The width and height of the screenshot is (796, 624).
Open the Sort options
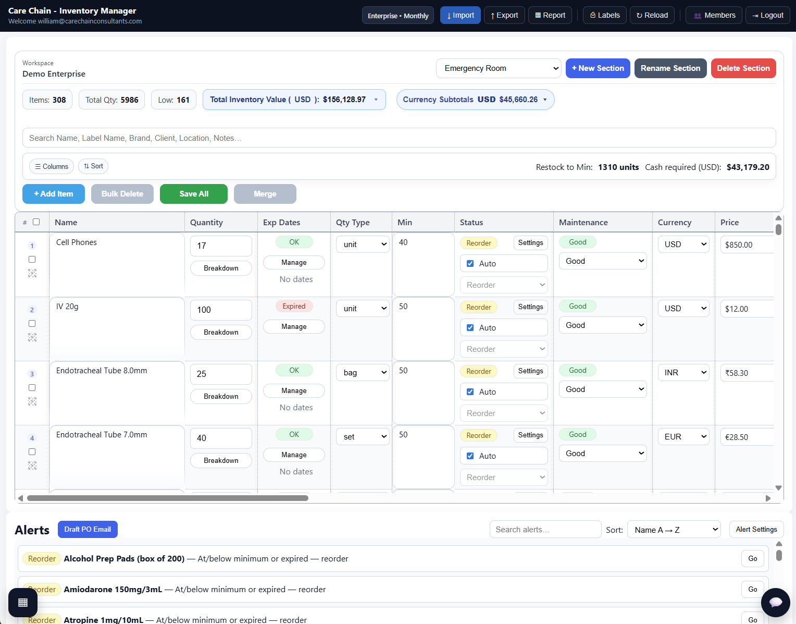click(x=93, y=166)
